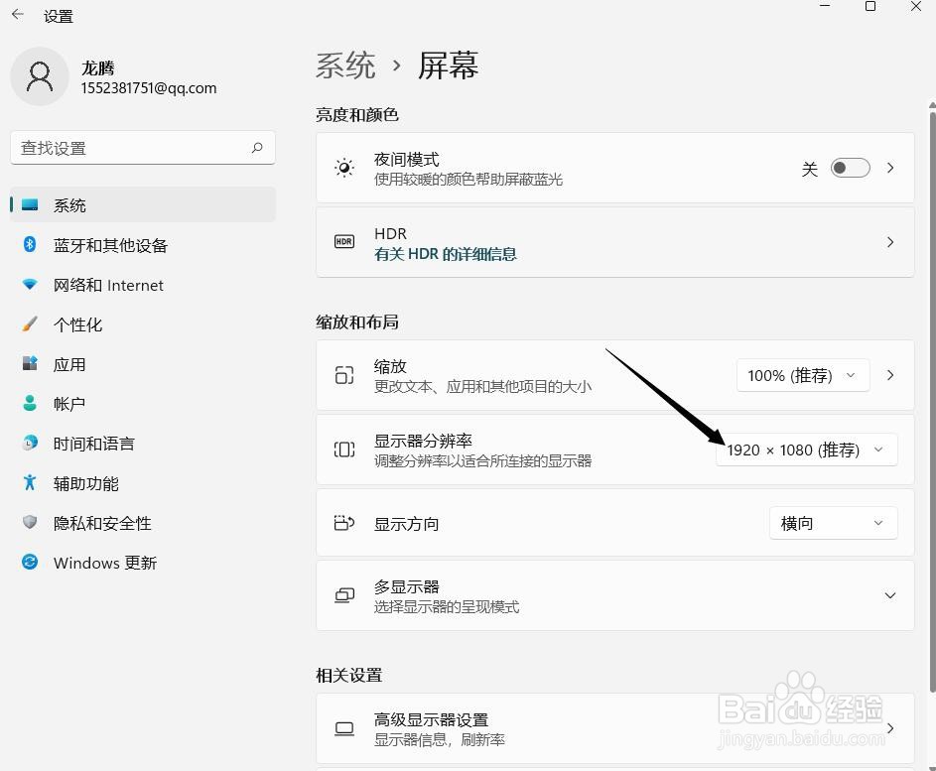
Task: Click the shield icon beside 隐私和安全性
Action: click(29, 522)
